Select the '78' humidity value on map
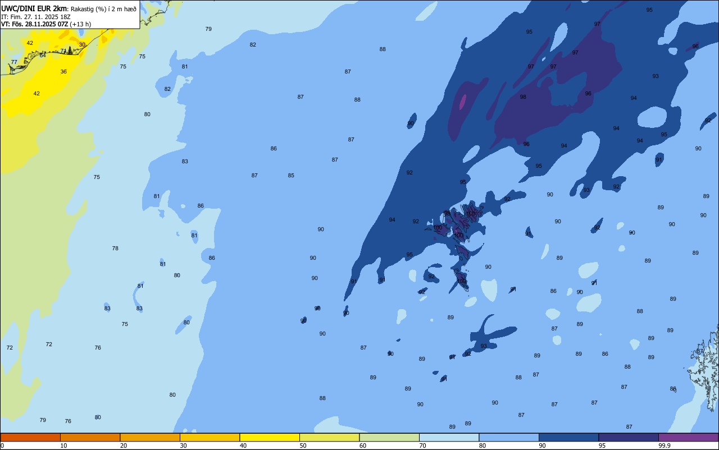 pos(115,249)
